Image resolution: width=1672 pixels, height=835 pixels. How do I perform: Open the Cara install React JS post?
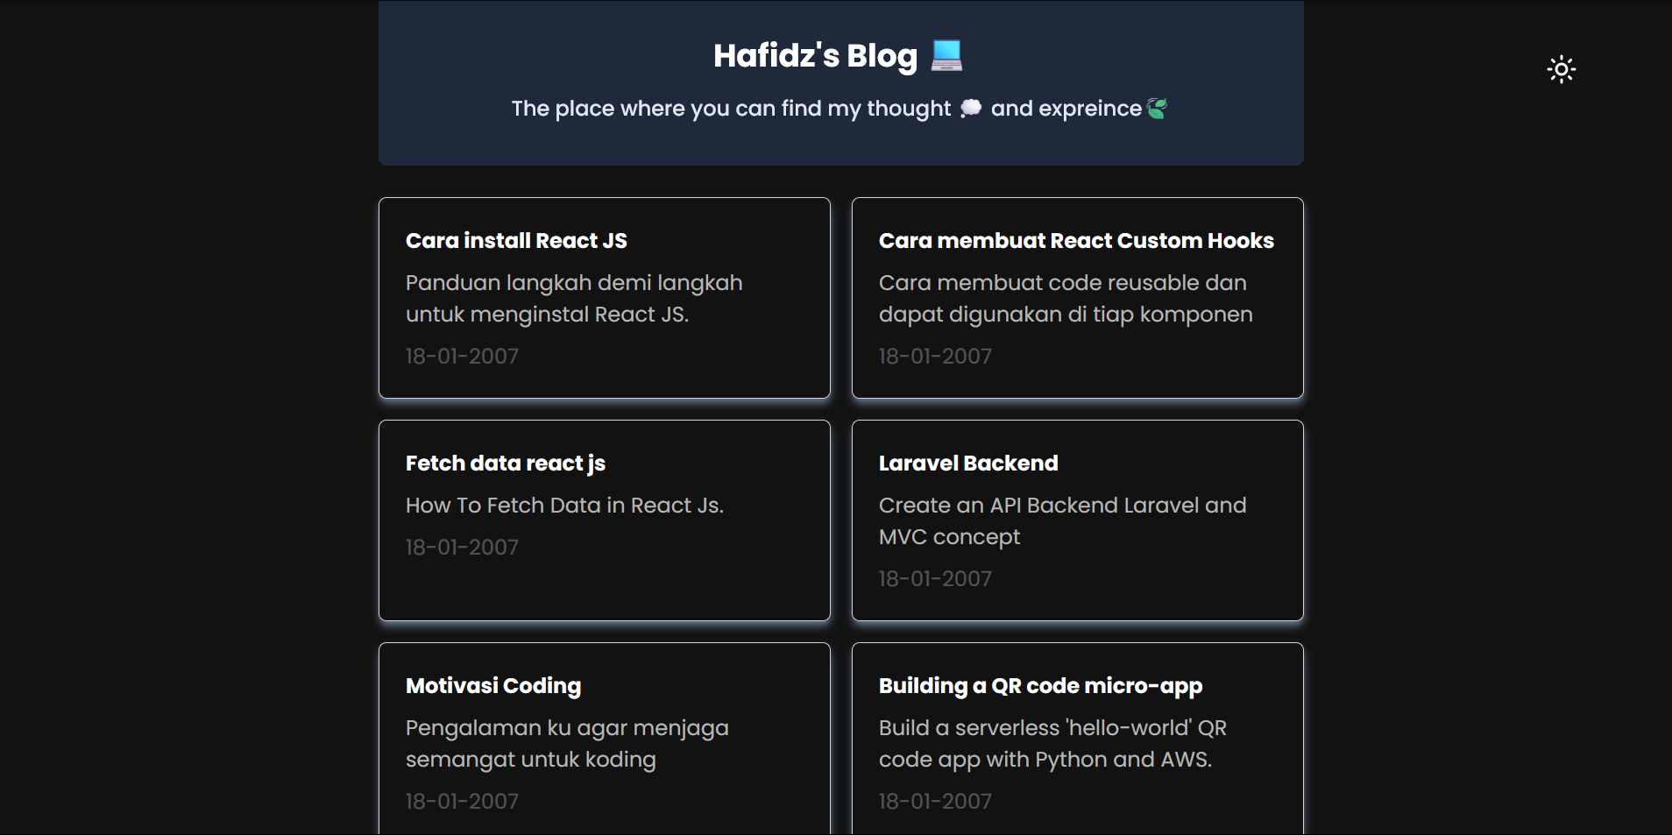click(x=516, y=240)
